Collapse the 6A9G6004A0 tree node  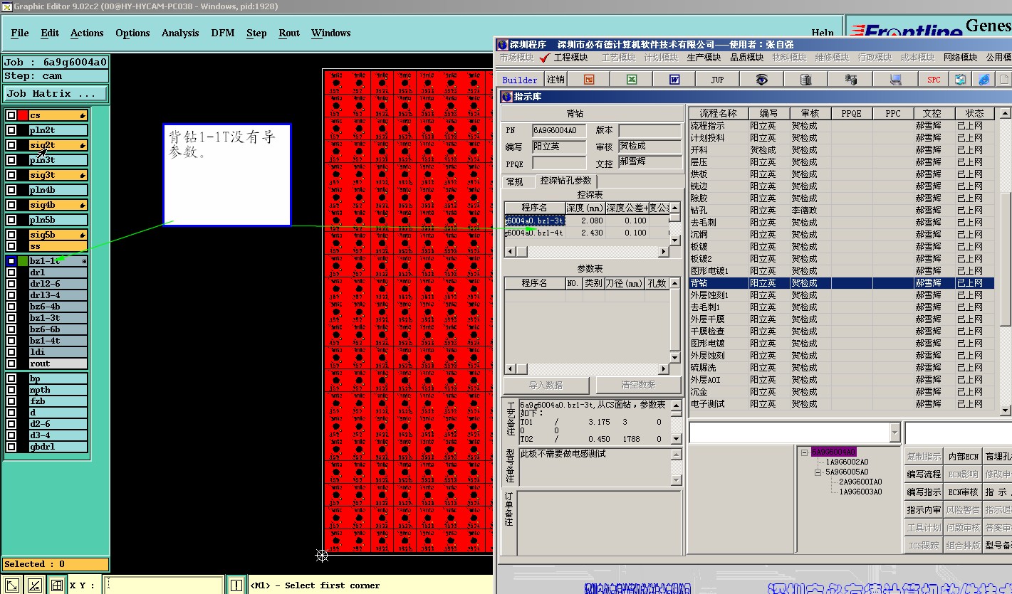coord(805,452)
